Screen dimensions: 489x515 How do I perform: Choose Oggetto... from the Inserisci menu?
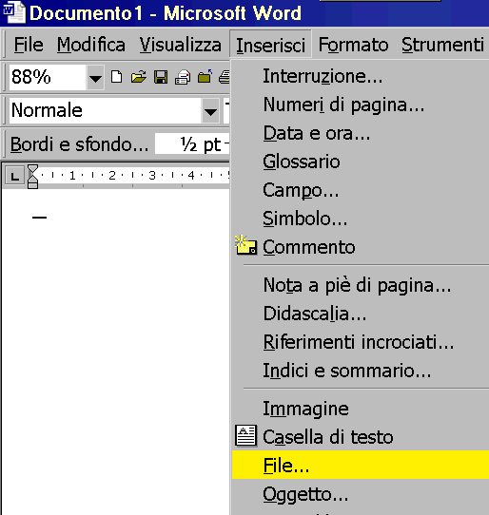coord(361,494)
